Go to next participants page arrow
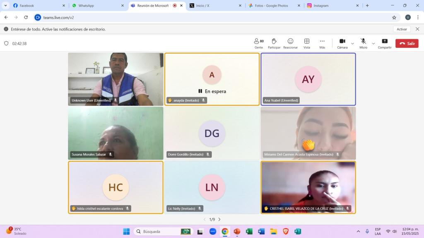The width and height of the screenshot is (424, 238). coord(219,219)
